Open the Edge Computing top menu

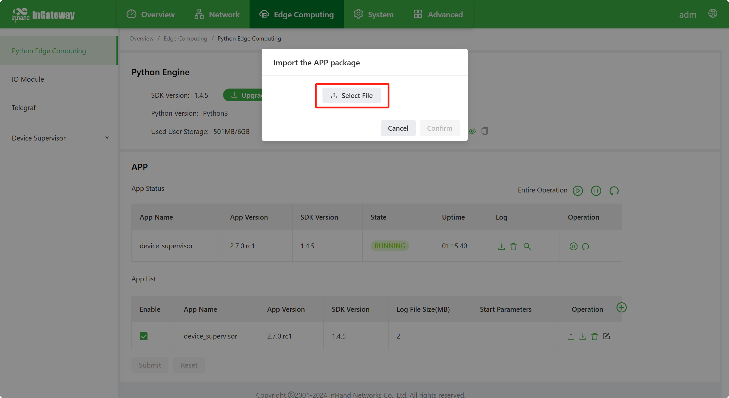tap(297, 14)
